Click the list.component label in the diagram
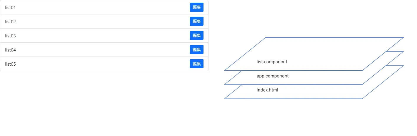This screenshot has width=417, height=136. pos(272,62)
